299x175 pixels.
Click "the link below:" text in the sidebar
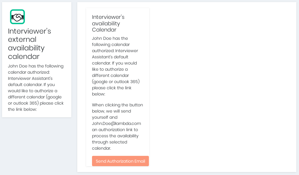(22, 109)
